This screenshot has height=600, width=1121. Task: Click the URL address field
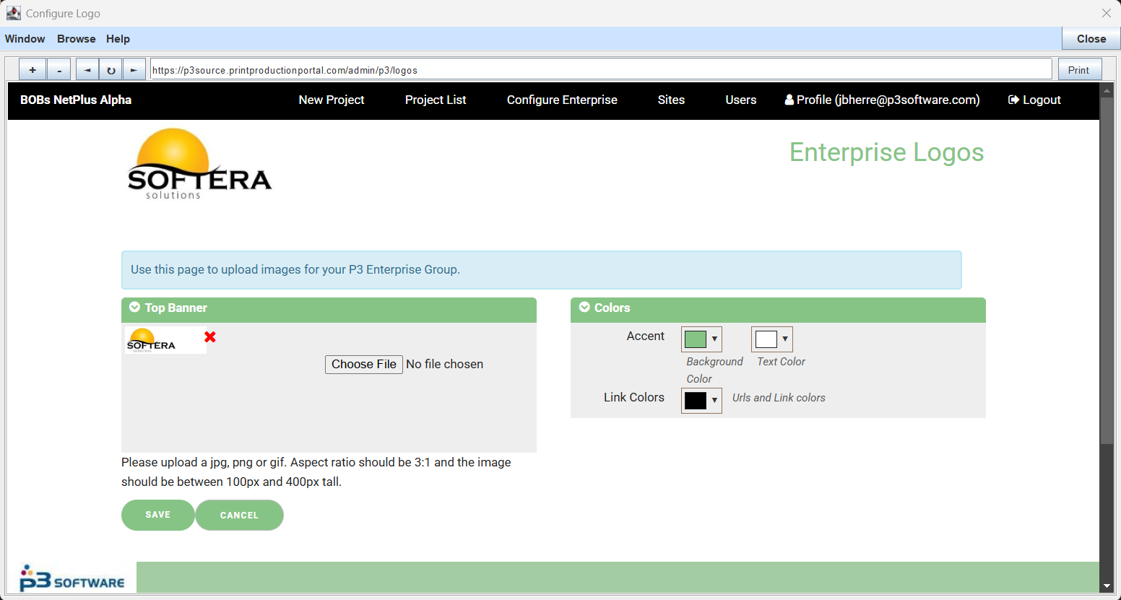[x=600, y=70]
